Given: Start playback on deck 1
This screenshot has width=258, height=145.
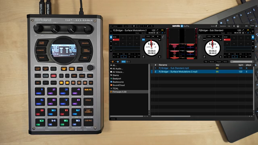Looking at the screenshot, I should 158,36.
